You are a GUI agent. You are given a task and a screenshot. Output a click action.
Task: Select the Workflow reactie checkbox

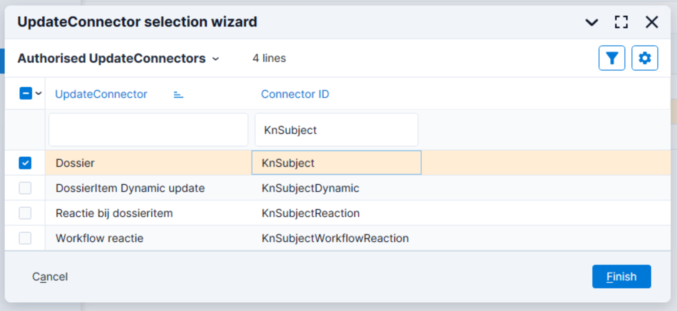click(25, 238)
